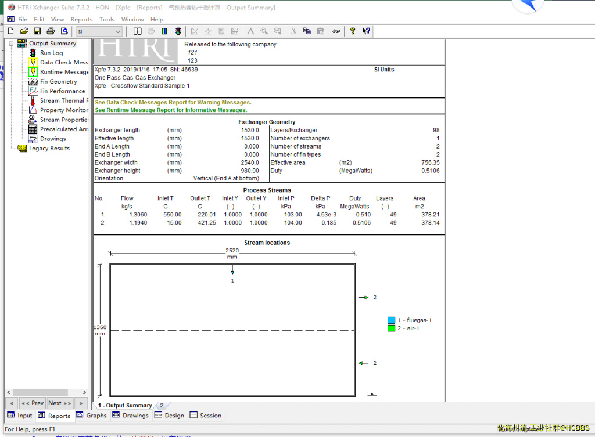Select Legacy Results in the tree
This screenshot has height=437, width=595.
[x=49, y=148]
